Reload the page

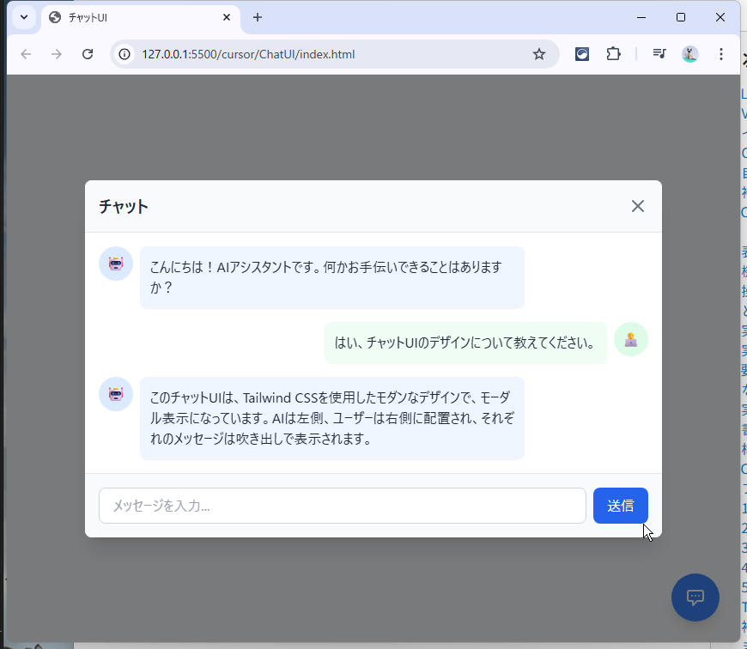pyautogui.click(x=88, y=54)
